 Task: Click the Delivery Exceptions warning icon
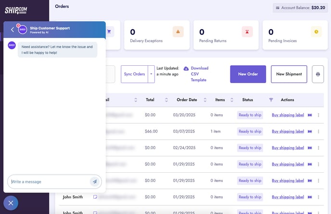tap(178, 32)
